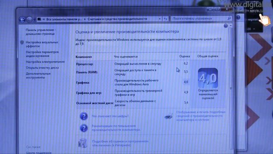Select breadcrumb 'Все элементы панели у...'
The image size is (273, 154).
(64, 19)
